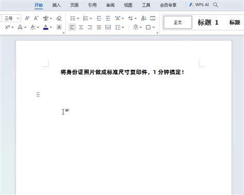Apply 正文 body style
The height and width of the screenshot is (195, 244).
click(x=178, y=23)
